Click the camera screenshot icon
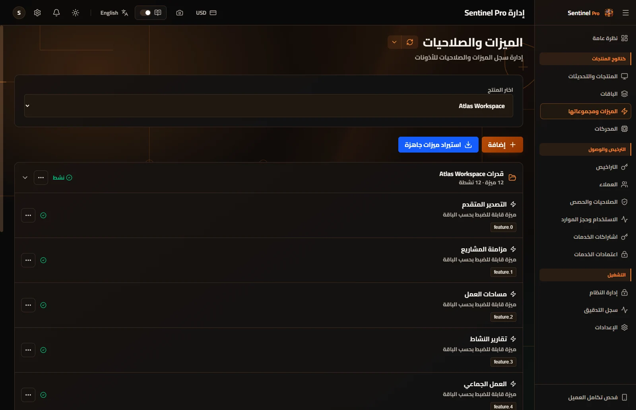The image size is (636, 410). (x=180, y=13)
